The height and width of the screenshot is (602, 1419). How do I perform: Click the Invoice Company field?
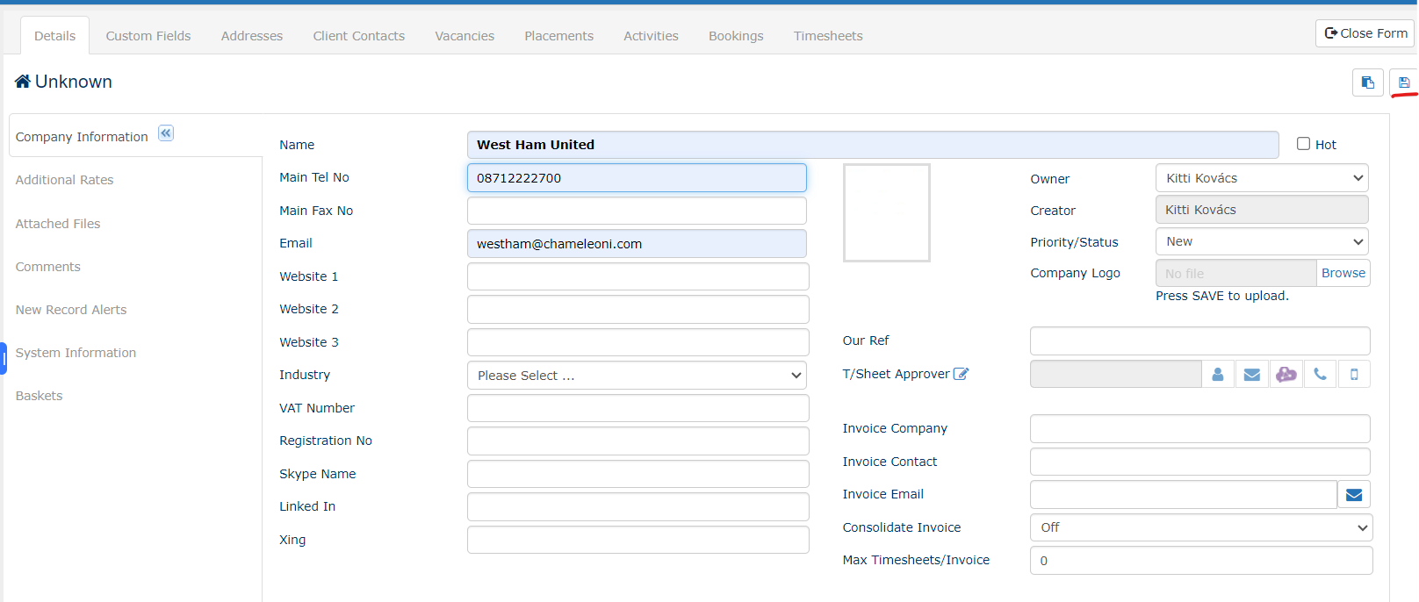(x=1200, y=429)
